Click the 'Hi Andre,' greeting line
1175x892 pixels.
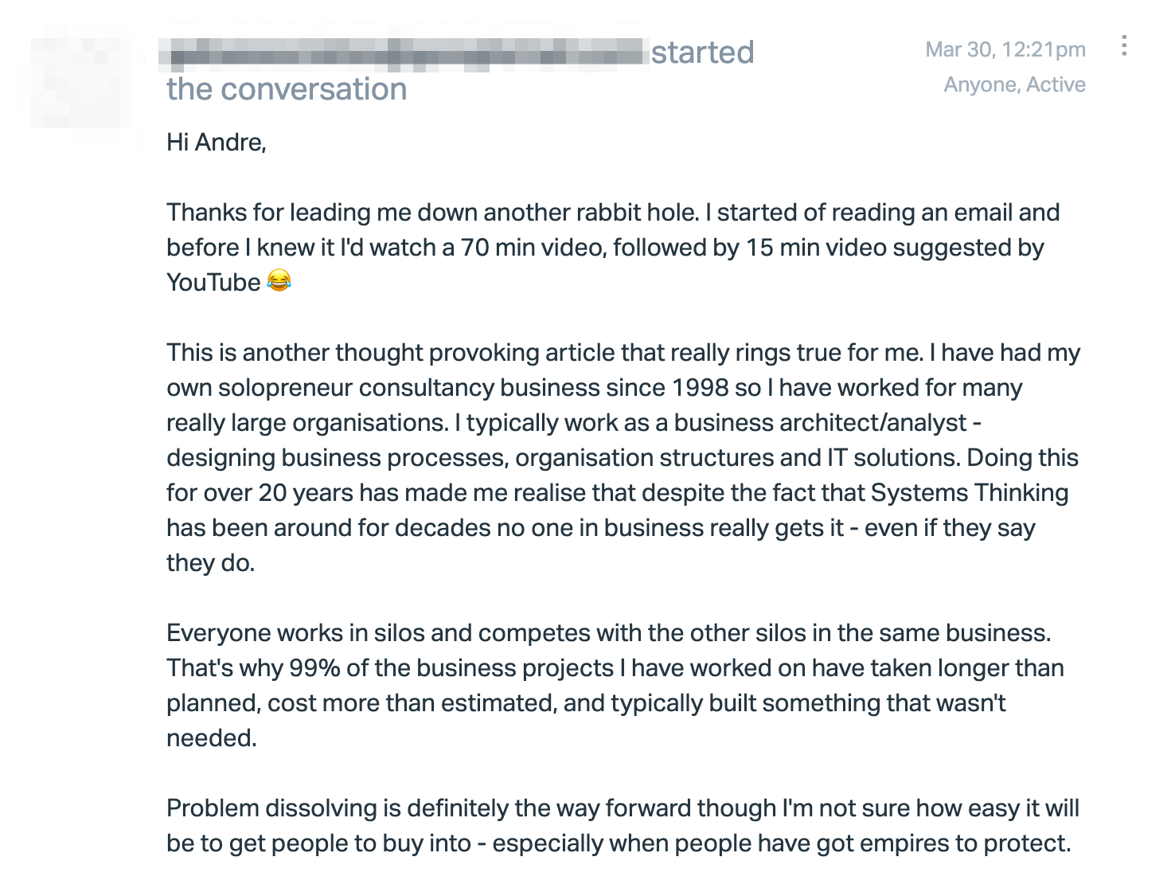point(217,143)
